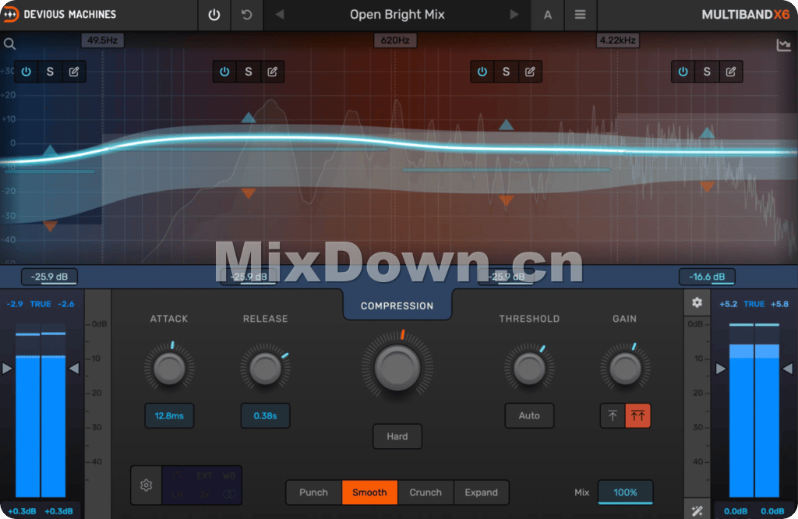Viewport: 798px width, 519px height.
Task: Click the large Compression knob
Action: point(397,367)
